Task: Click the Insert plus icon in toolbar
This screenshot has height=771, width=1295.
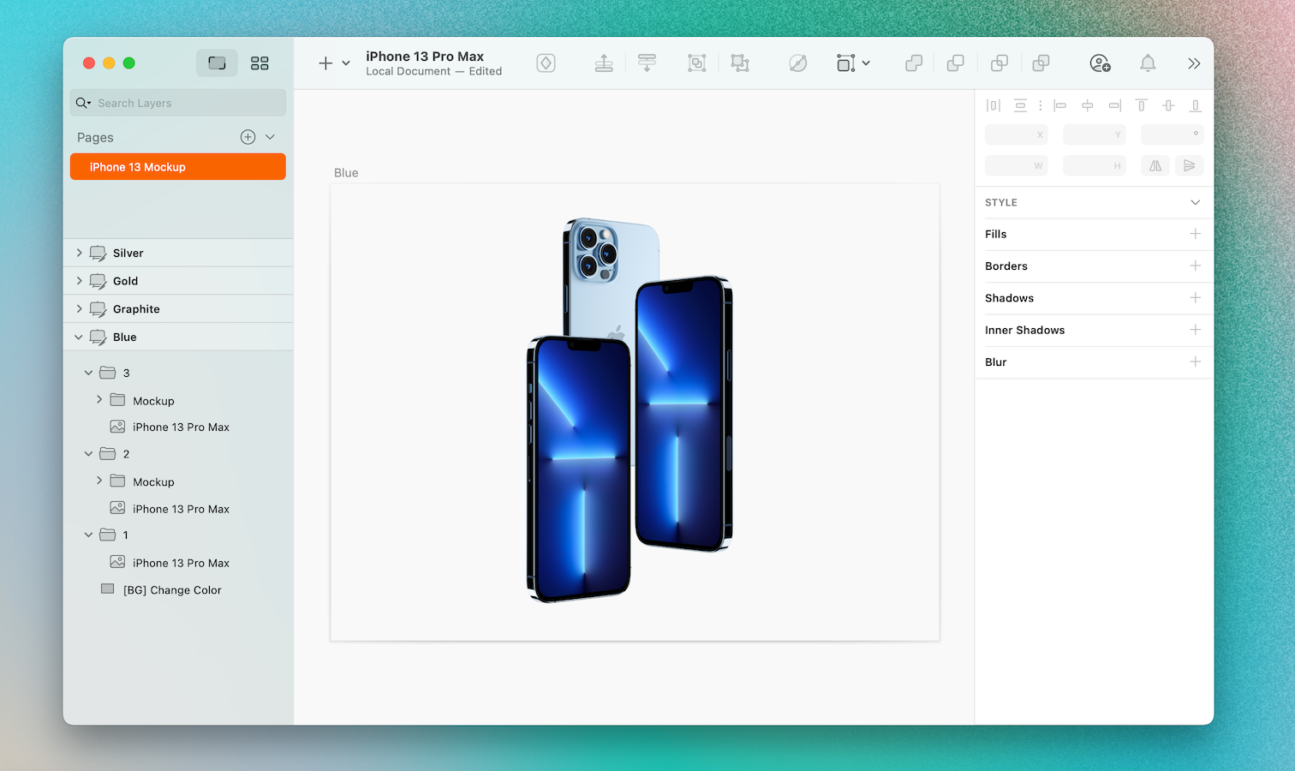Action: pyautogui.click(x=325, y=63)
